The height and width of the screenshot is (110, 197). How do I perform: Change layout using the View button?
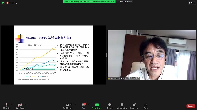pos(192,3)
